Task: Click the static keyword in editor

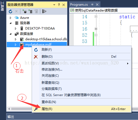Action: [x=127, y=17]
